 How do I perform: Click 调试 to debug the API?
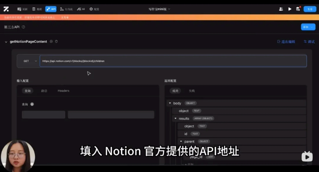click(309, 42)
